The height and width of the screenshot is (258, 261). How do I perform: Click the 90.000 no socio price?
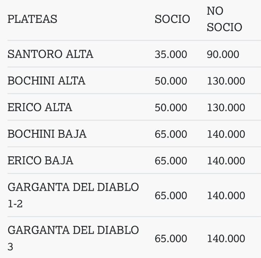click(x=223, y=54)
